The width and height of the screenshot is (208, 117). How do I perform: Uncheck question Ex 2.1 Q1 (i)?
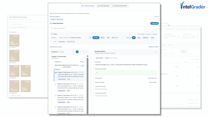coord(56,73)
